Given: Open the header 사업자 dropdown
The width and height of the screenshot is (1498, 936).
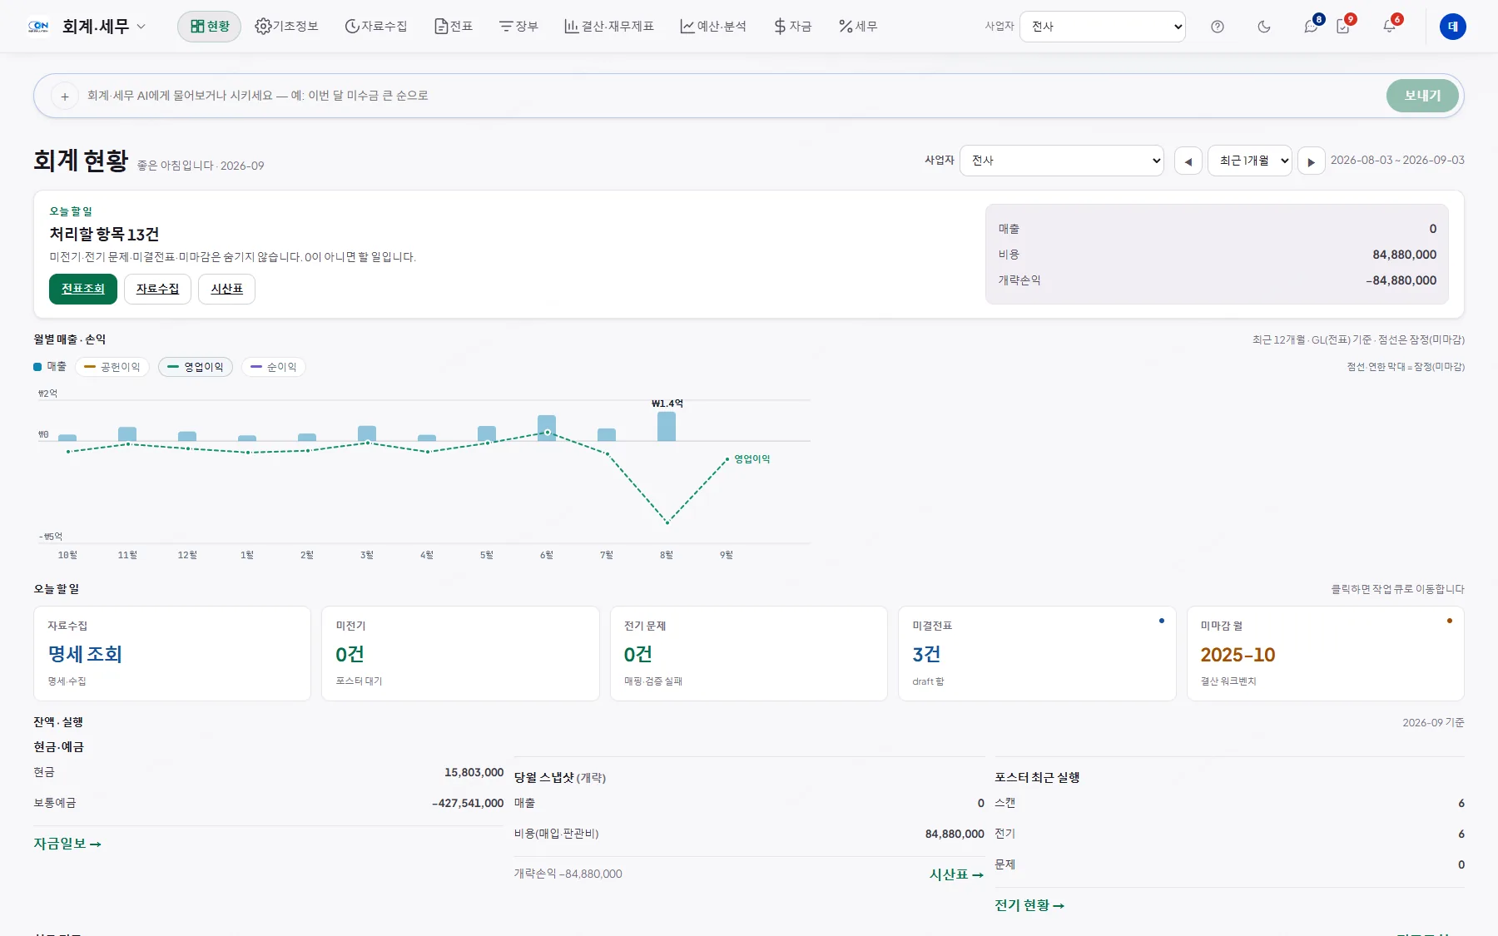Looking at the screenshot, I should [x=1103, y=27].
